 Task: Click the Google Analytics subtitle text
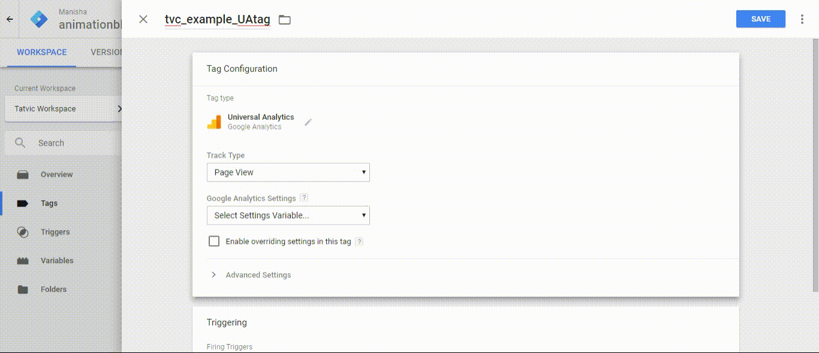(255, 126)
